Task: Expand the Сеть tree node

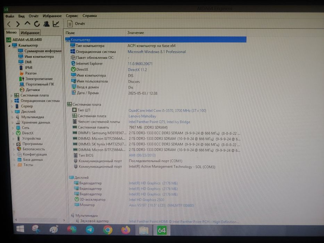Action: tap(13, 128)
